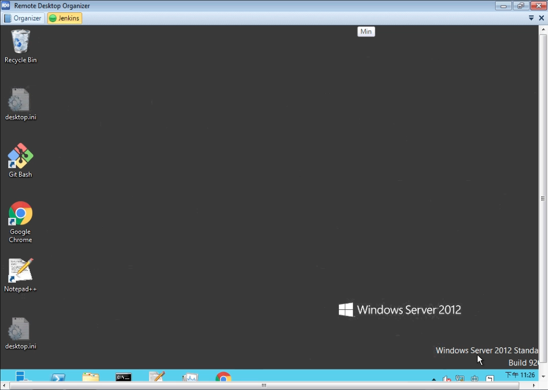Screen dimensions: 548x390
Task: Click the taskbar clock showing 11:26
Action: click(520, 375)
